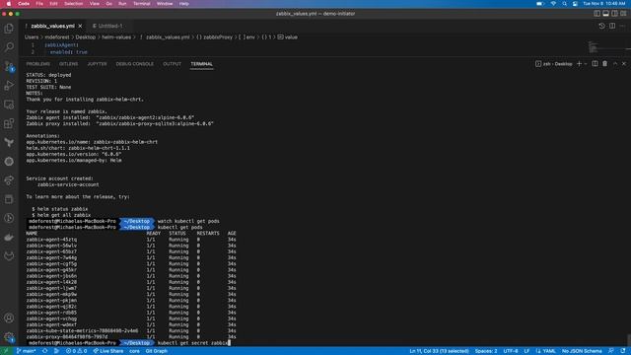Click the Synchronize Changes status icon
631x355 pixels.
[x=44, y=351]
